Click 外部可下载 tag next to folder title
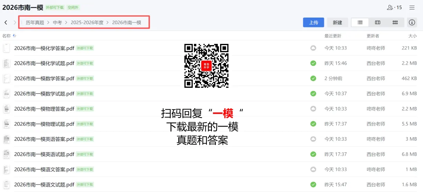423x192 pixels. point(55,7)
